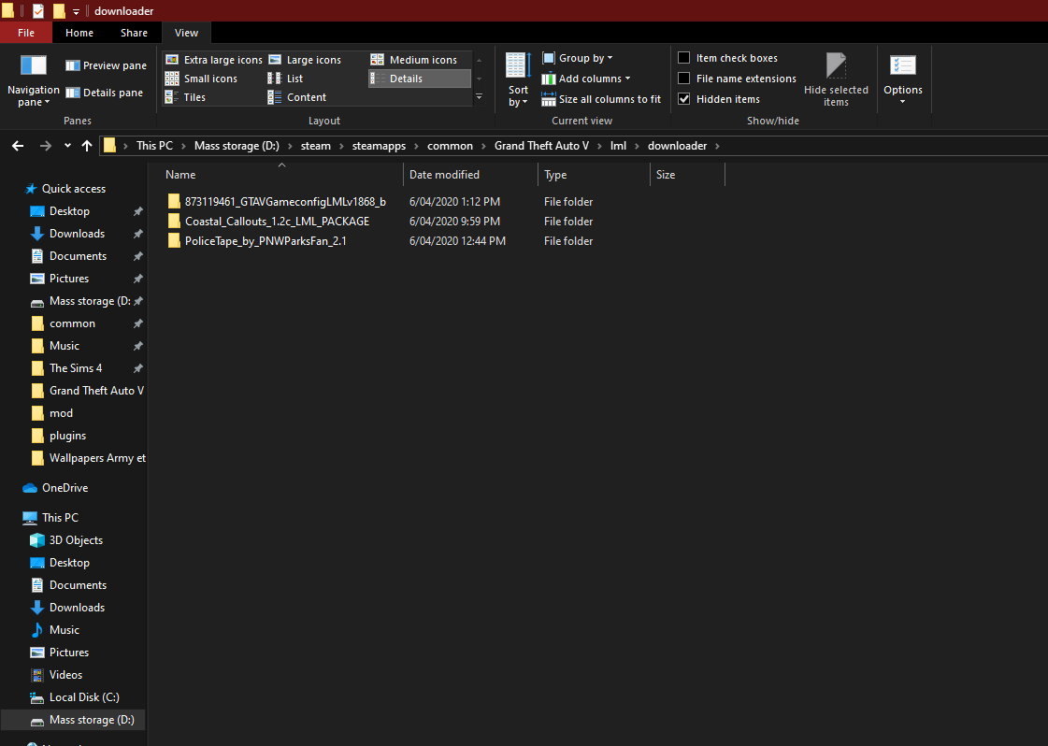Open the File menu
The width and height of the screenshot is (1048, 746).
coord(26,33)
